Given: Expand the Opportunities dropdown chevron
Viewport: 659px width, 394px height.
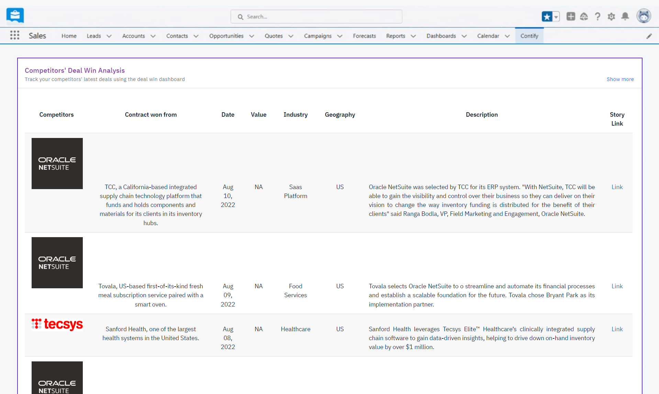Looking at the screenshot, I should click(x=252, y=36).
